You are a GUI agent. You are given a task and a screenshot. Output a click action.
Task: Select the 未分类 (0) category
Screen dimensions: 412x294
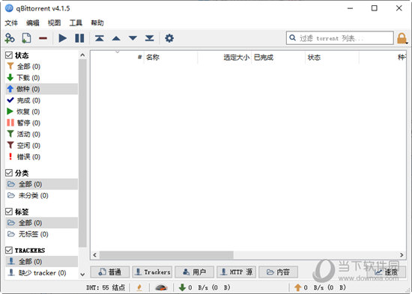coord(41,195)
